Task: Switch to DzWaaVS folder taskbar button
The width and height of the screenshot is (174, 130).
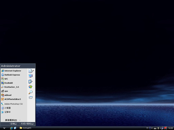Action: click(25, 128)
